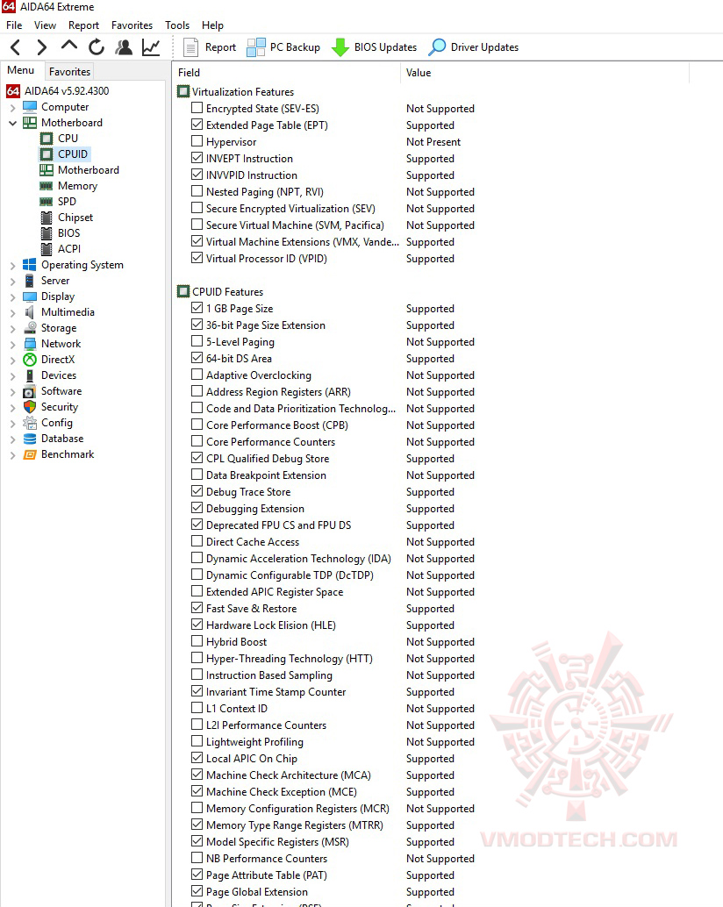Open the Report menu
The height and width of the screenshot is (907, 723).
pos(84,25)
